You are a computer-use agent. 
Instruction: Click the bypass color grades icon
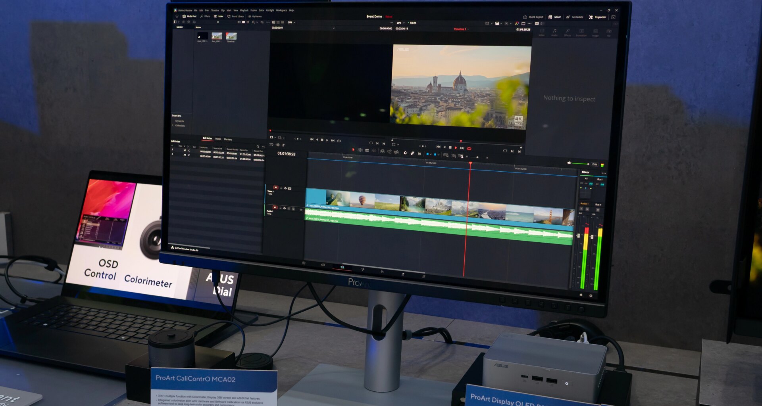pos(517,23)
